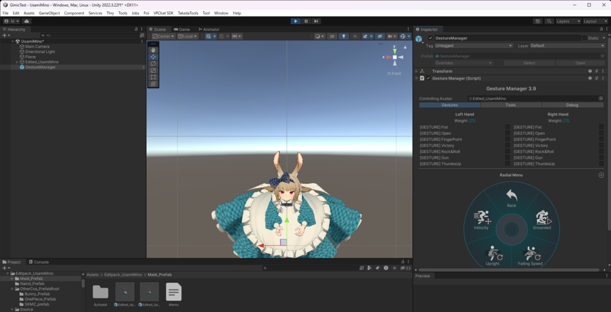Switch to the Game tab
The image size is (611, 312).
(182, 29)
